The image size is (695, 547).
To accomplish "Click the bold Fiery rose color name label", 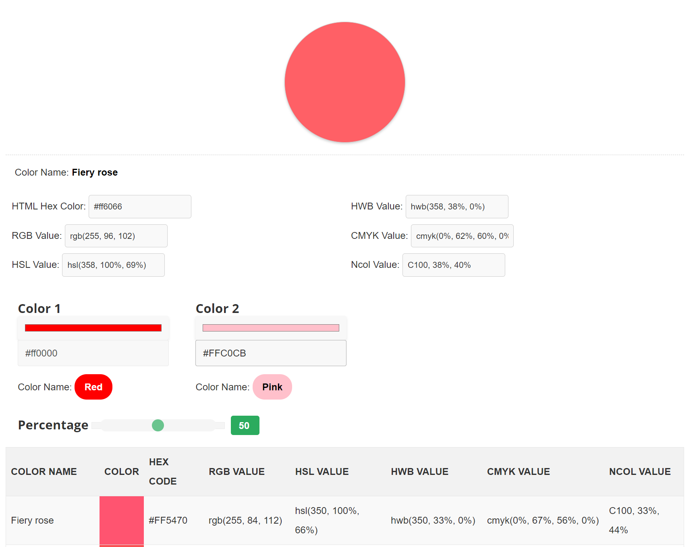I will (x=95, y=172).
